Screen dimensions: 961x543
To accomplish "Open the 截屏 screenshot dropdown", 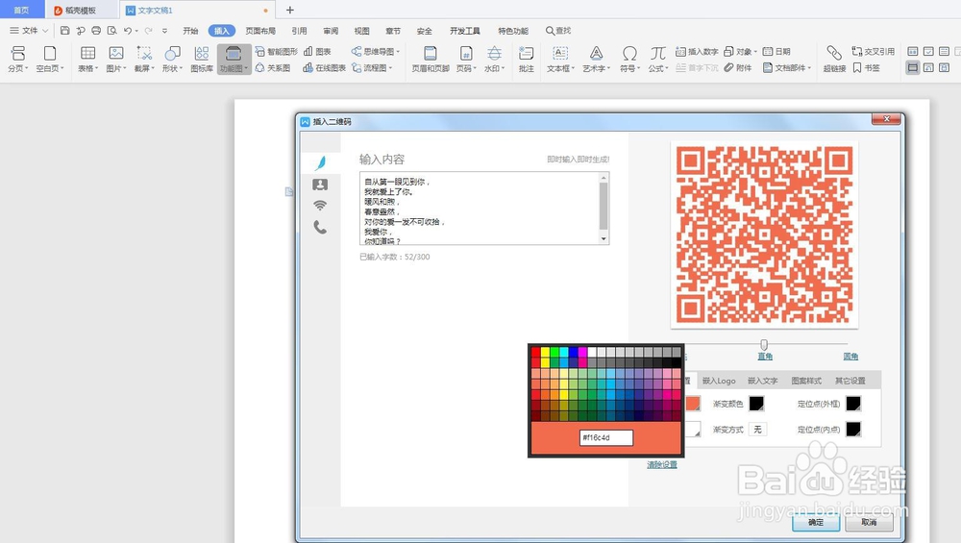I will (144, 59).
